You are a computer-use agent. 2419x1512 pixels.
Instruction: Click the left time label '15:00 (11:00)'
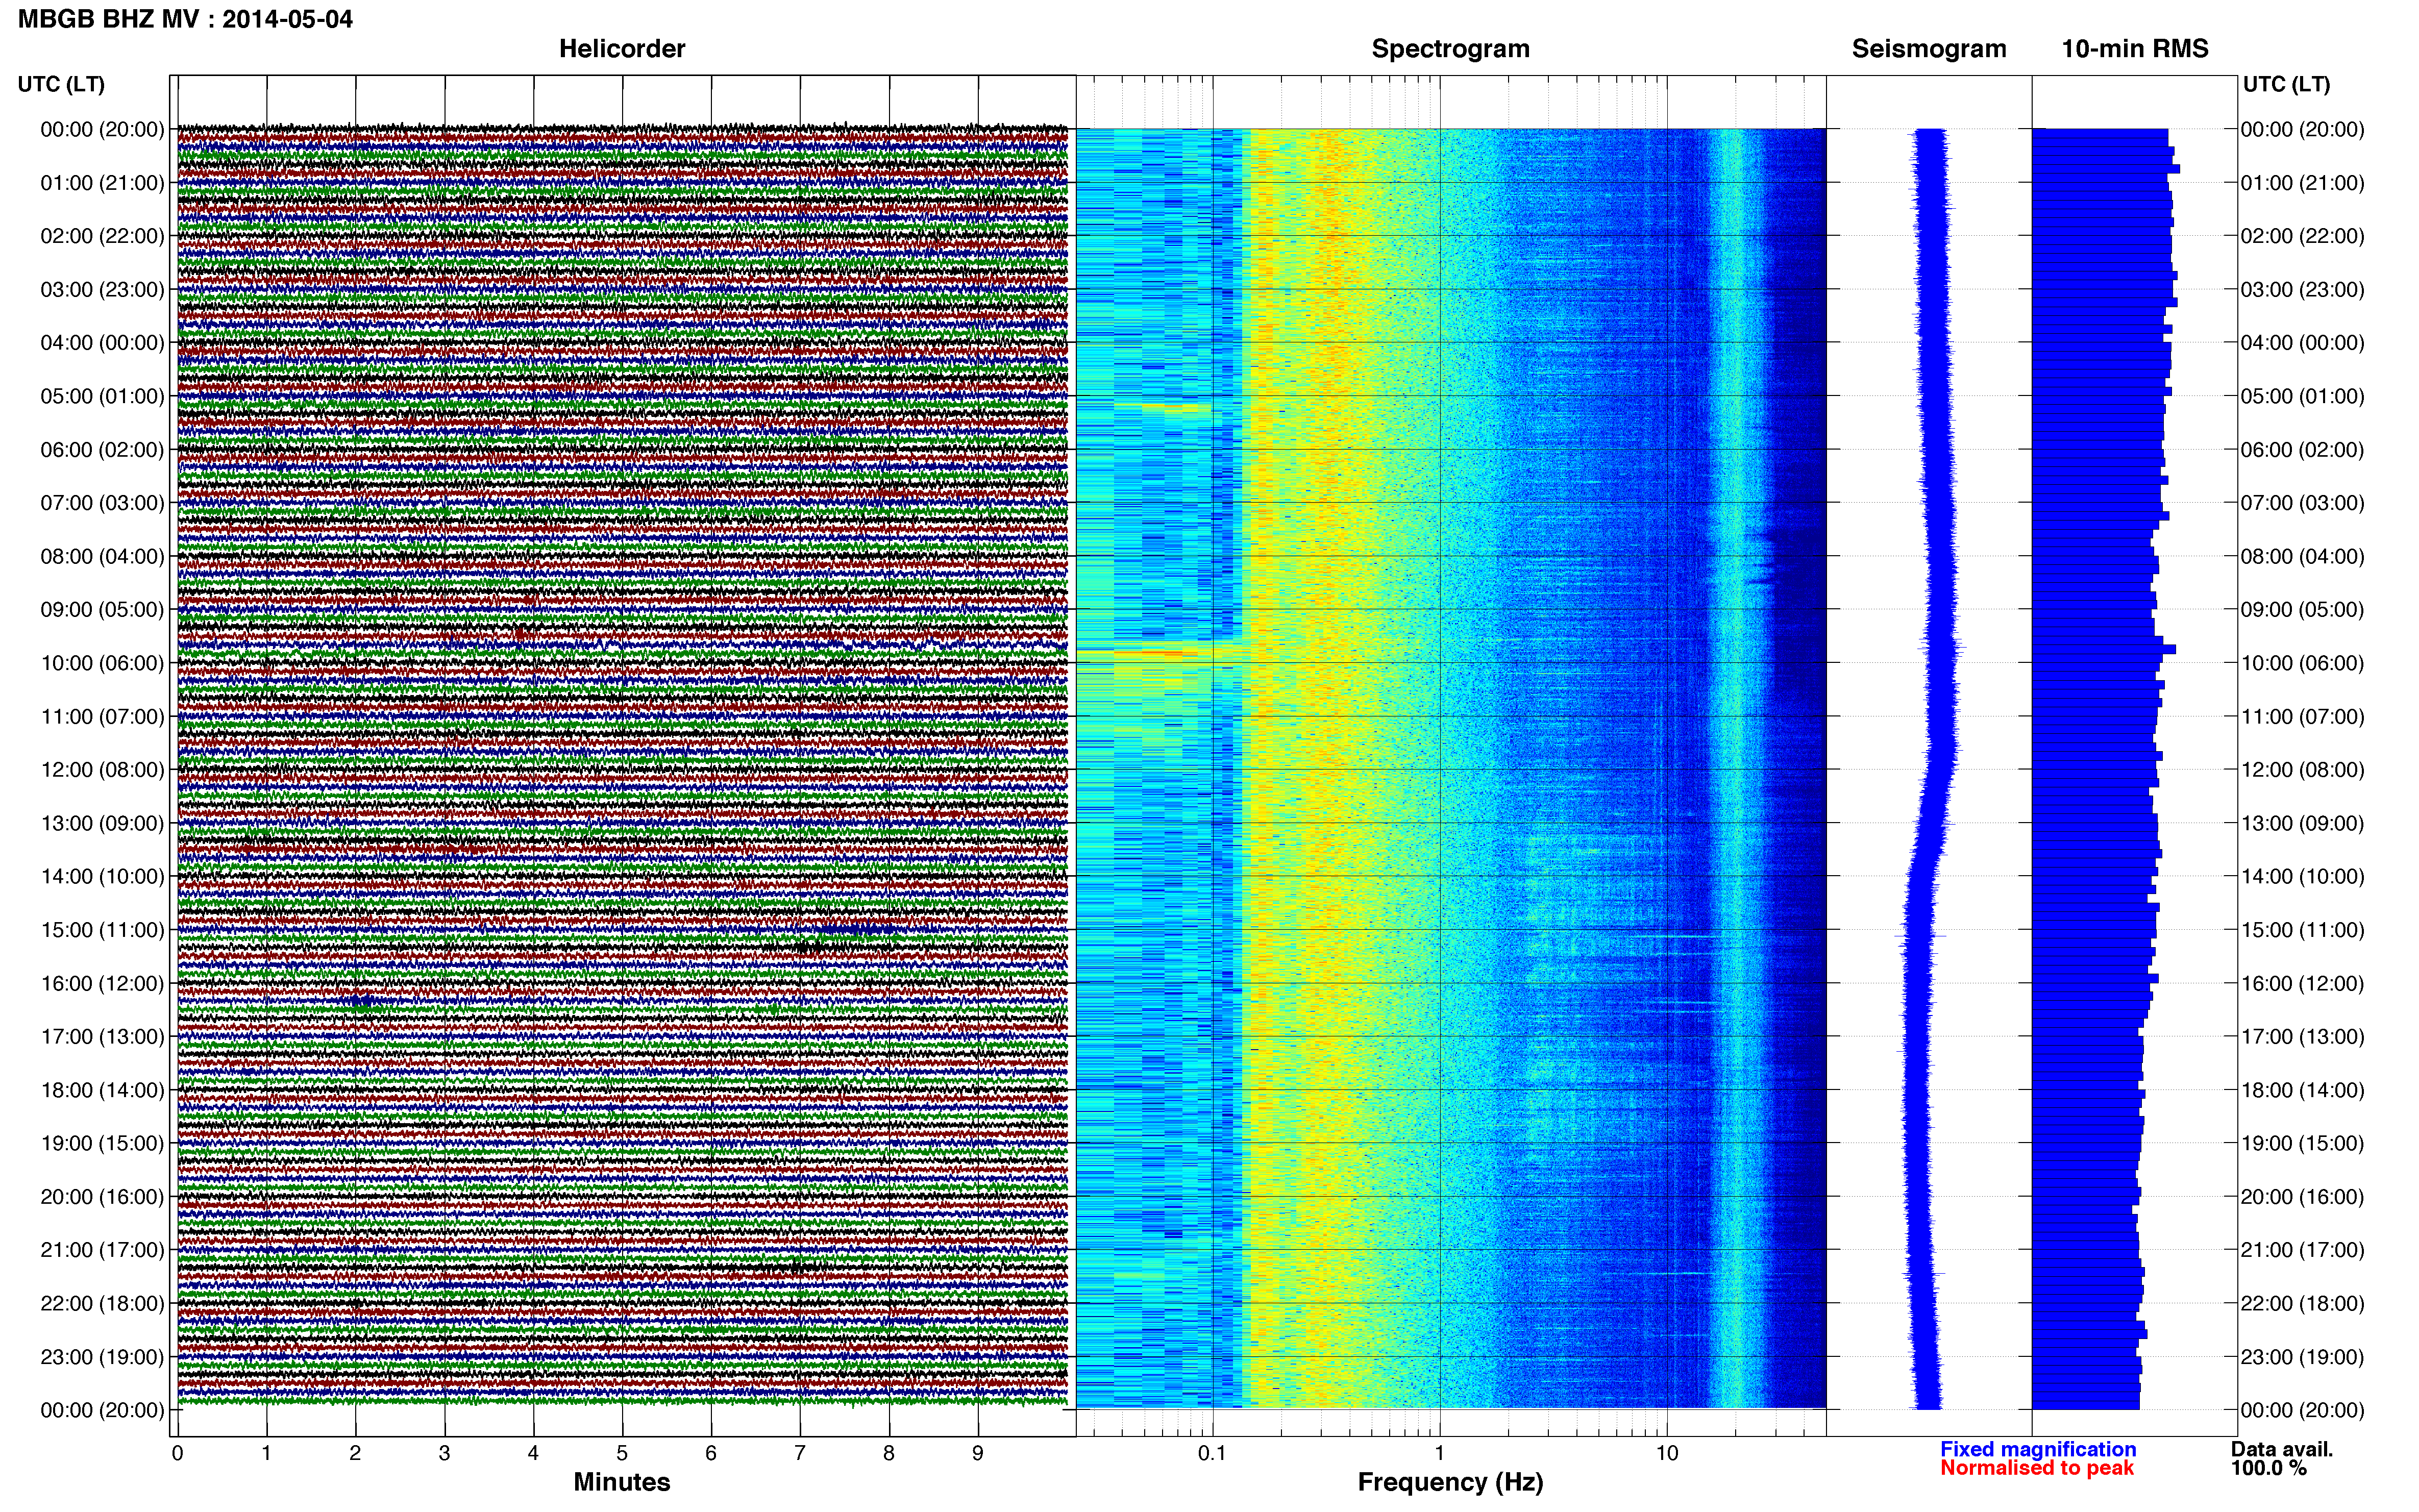coord(102,930)
